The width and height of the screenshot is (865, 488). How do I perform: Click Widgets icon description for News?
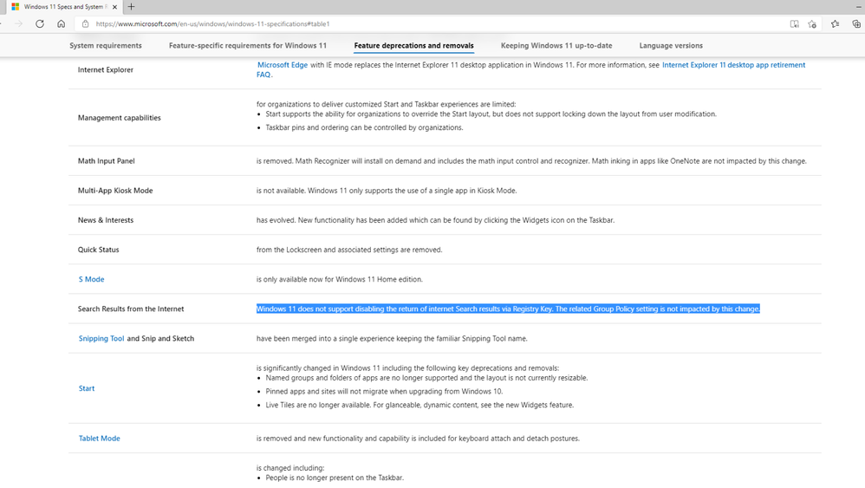(x=435, y=220)
